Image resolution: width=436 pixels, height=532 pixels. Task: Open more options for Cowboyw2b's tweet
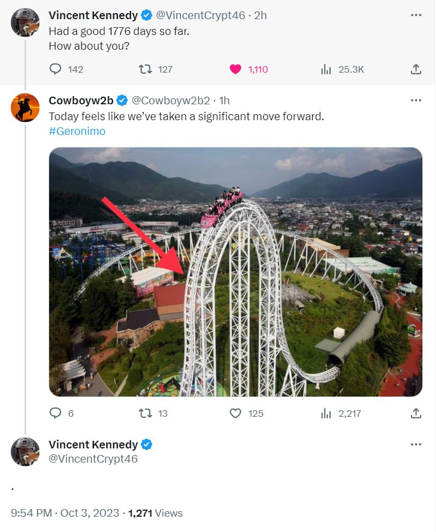[416, 101]
